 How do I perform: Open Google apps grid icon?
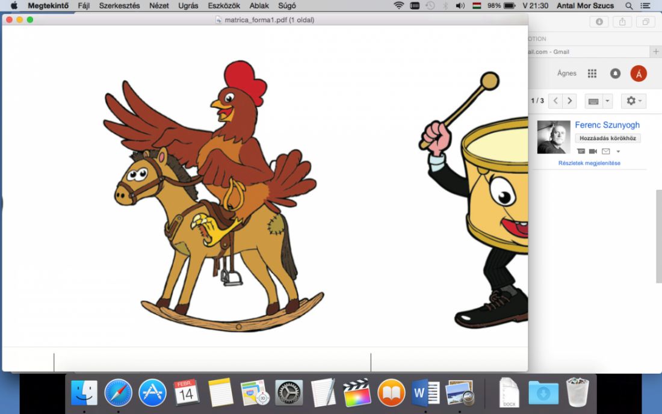click(592, 73)
